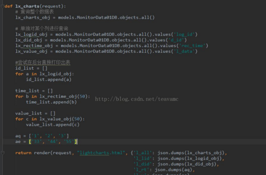Click the lx_charts function name

27,7
